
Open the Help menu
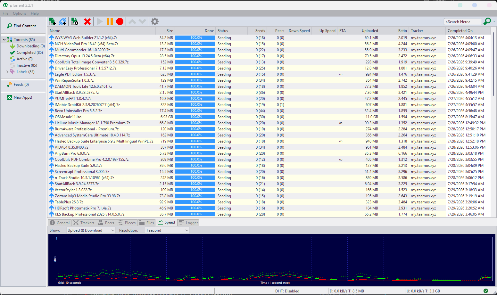tap(35, 13)
